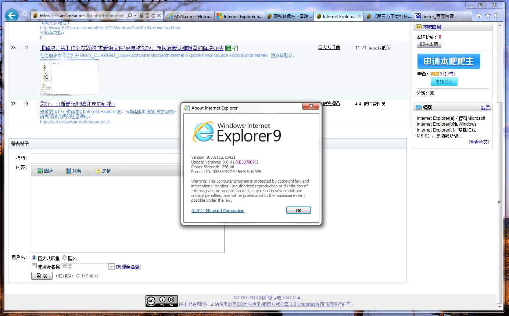509x316 pixels.
Task: Click the page vertical scrollbar thumb
Action: pyautogui.click(x=499, y=203)
